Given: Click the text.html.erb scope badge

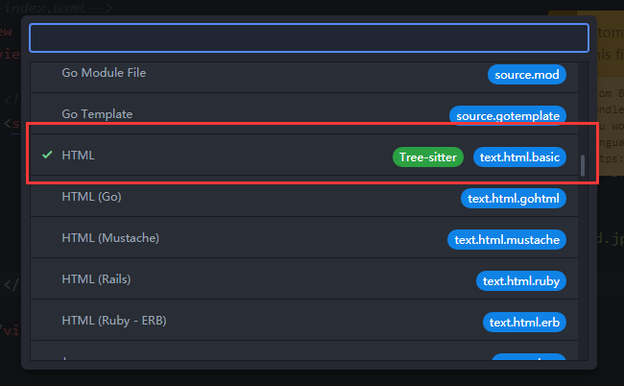Looking at the screenshot, I should tap(524, 323).
